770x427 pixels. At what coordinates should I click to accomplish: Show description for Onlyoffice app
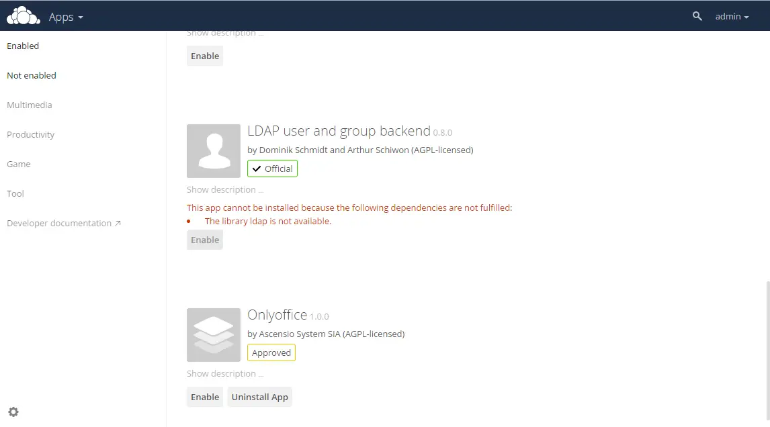coord(225,373)
